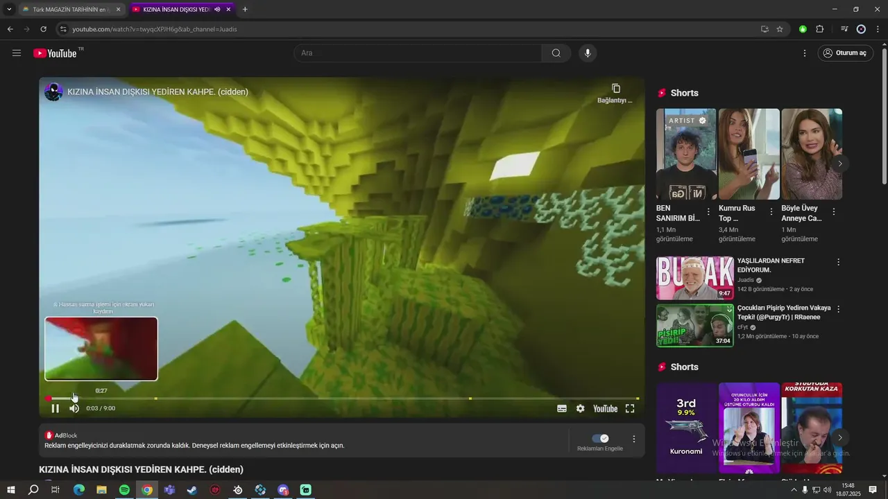
Task: Open File Explorer from the taskbar
Action: pyautogui.click(x=101, y=490)
